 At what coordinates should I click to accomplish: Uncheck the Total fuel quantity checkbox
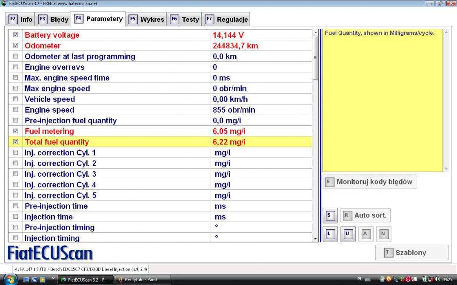pos(16,142)
